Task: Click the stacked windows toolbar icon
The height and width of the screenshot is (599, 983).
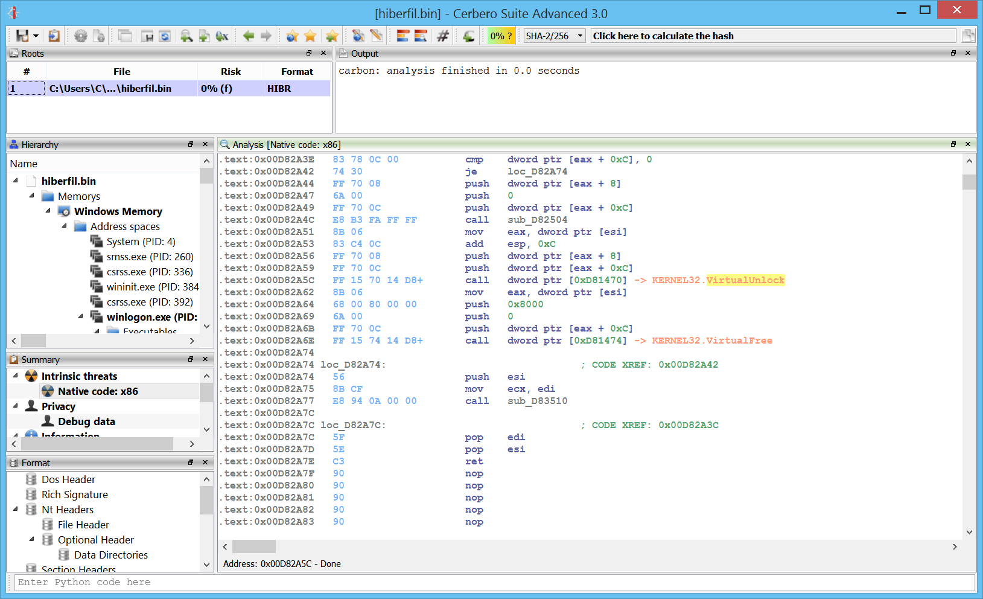Action: (125, 36)
